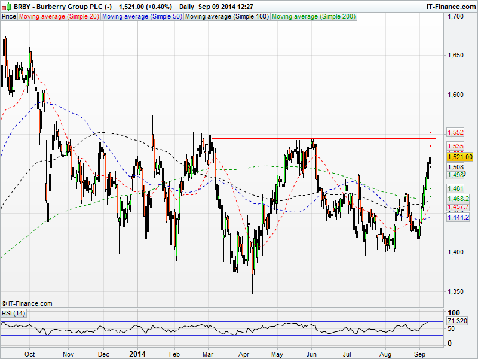Click the Daily timeframe label in header

(186, 6)
